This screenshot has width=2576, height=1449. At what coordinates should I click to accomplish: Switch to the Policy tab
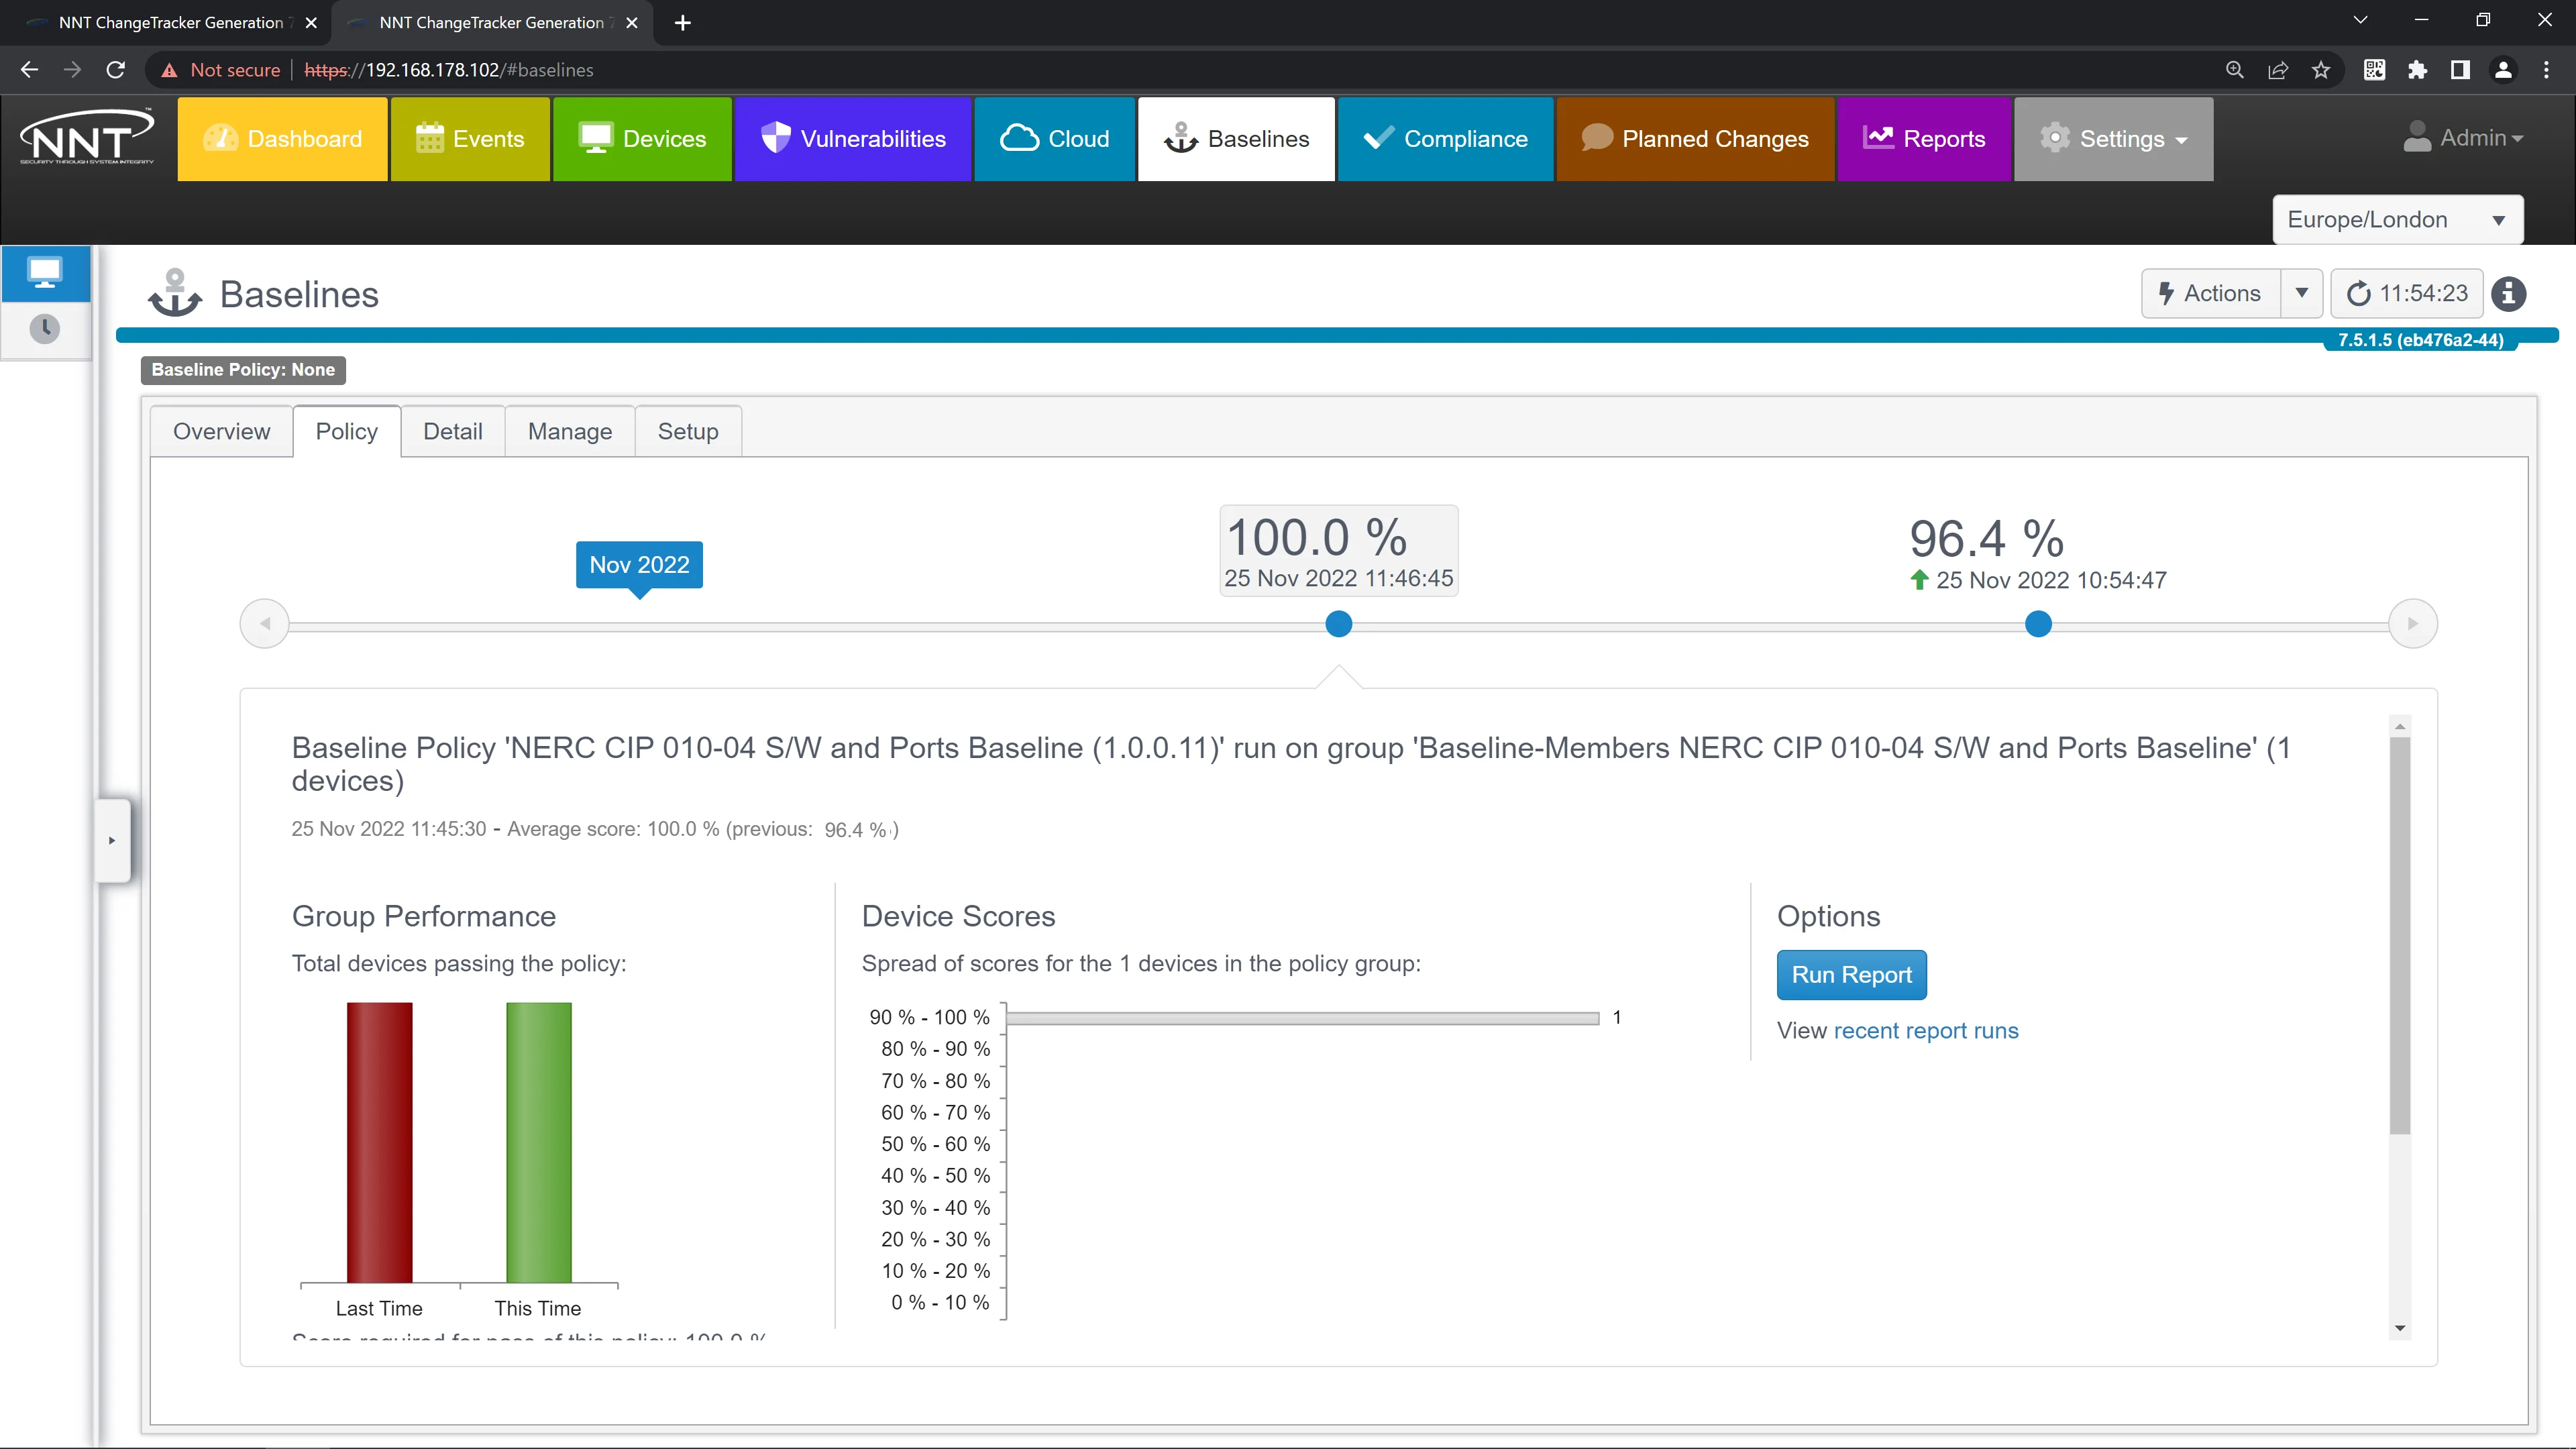point(346,431)
